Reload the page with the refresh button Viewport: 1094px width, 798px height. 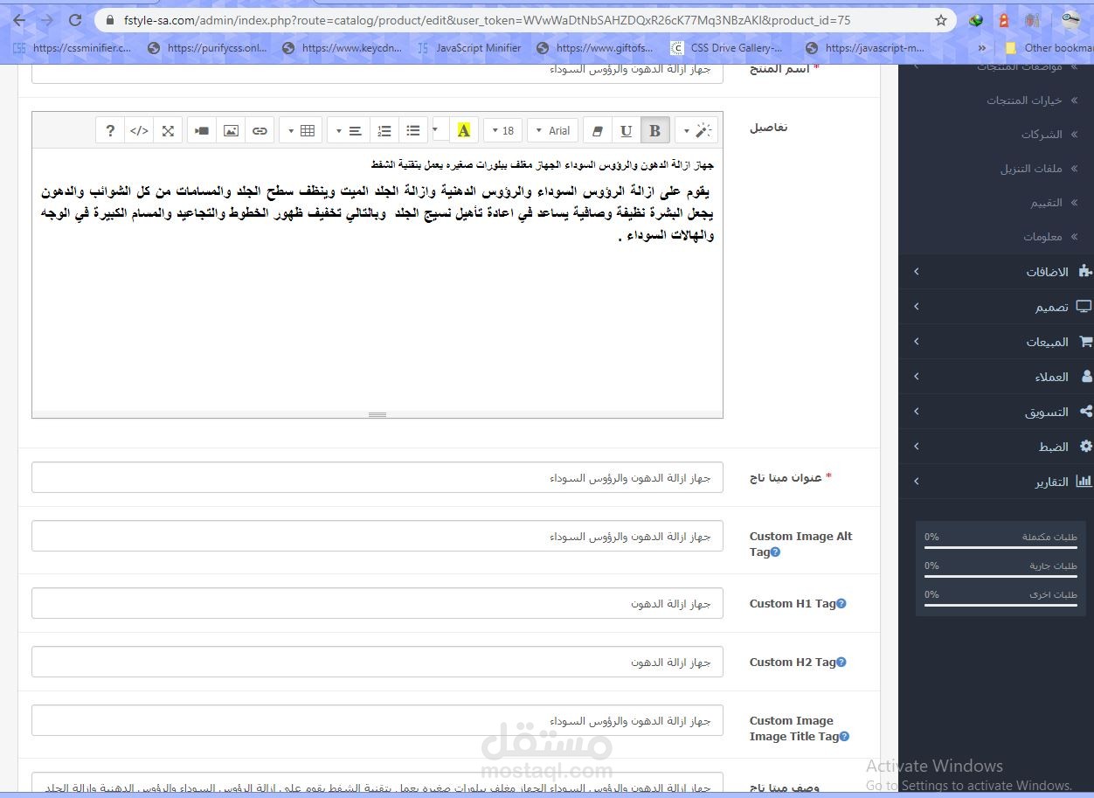click(x=75, y=20)
